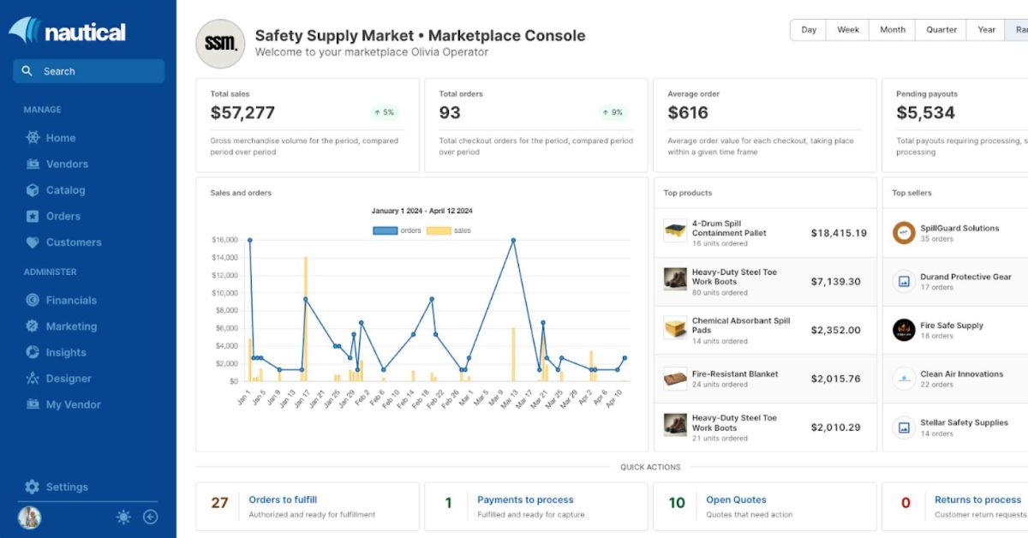Screen dimensions: 1028x538
Task: Launch the Designer tool
Action: [x=66, y=378]
